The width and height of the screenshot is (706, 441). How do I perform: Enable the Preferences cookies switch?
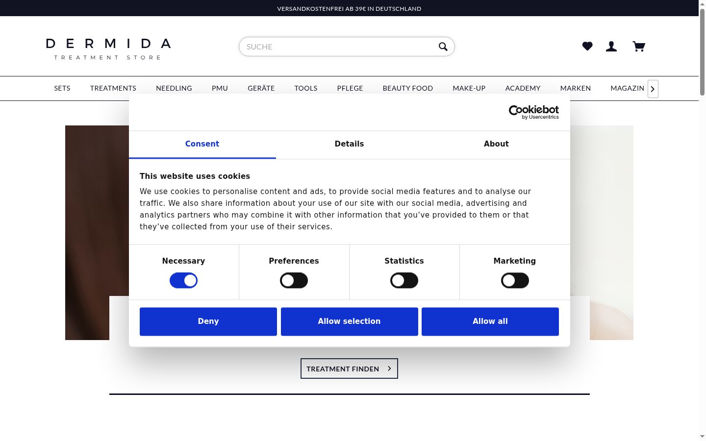point(294,281)
